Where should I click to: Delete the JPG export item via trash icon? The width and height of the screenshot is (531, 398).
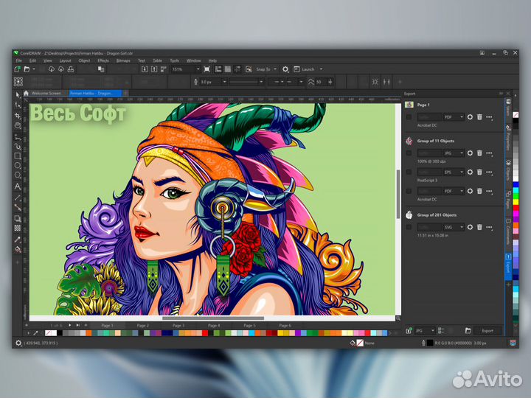479,153
